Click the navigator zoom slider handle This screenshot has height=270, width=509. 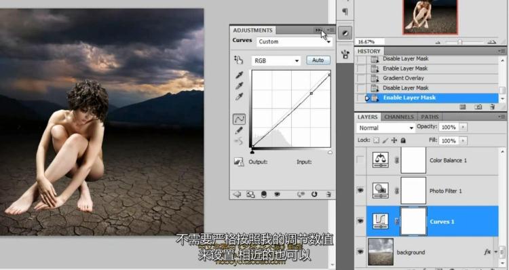point(459,42)
